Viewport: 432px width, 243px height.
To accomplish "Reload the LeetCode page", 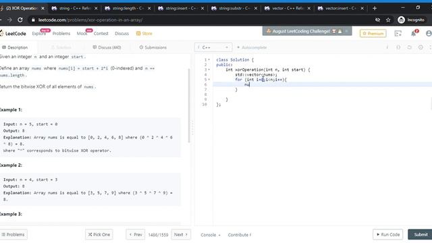I will 20,20.
